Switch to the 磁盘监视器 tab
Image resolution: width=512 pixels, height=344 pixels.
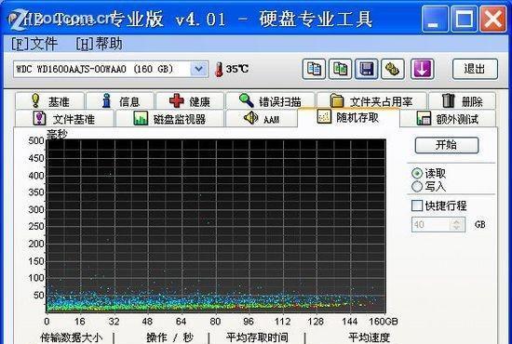(169, 118)
